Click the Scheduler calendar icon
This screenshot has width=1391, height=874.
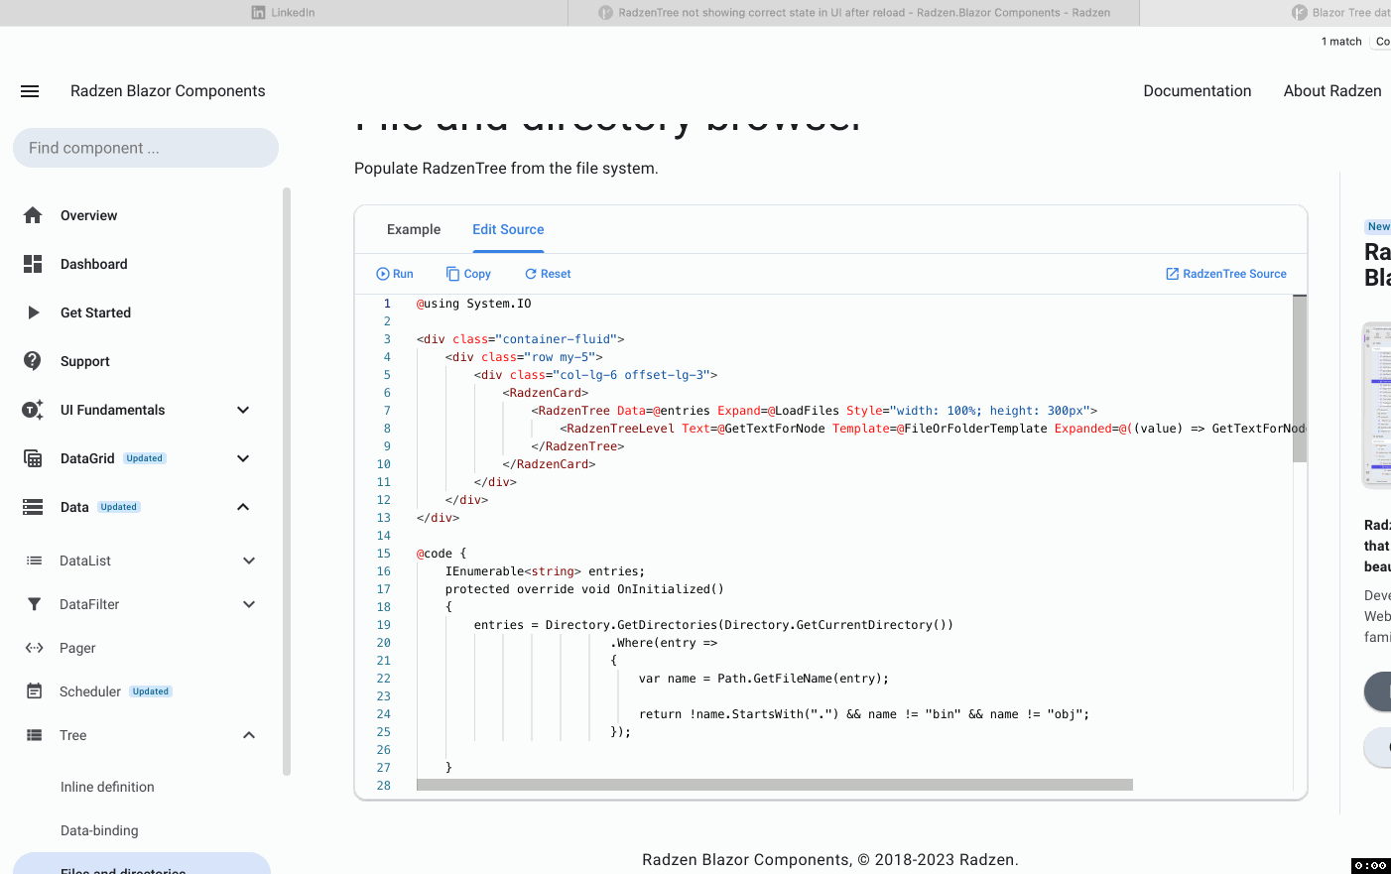pyautogui.click(x=35, y=691)
